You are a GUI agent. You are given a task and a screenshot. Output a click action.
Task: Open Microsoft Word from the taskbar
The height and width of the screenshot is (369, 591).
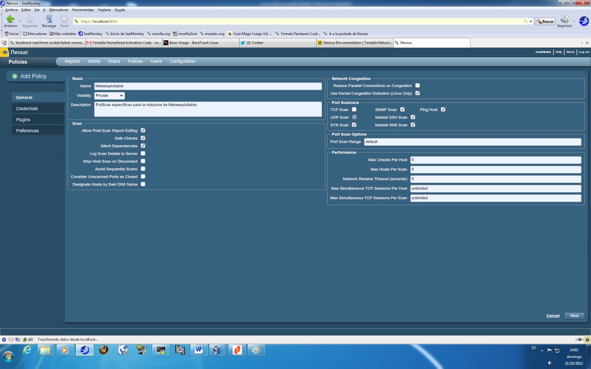click(x=199, y=350)
